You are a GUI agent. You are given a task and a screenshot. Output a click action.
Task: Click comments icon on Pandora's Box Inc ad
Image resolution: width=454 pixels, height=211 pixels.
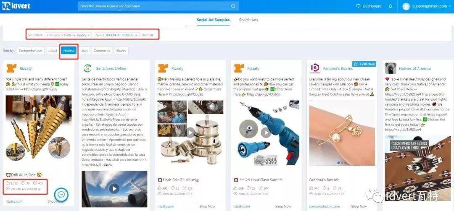click(324, 188)
